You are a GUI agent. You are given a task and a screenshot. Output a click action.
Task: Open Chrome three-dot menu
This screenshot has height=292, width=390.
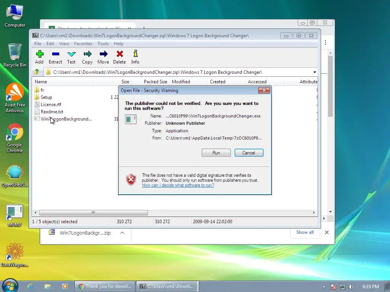(325, 43)
